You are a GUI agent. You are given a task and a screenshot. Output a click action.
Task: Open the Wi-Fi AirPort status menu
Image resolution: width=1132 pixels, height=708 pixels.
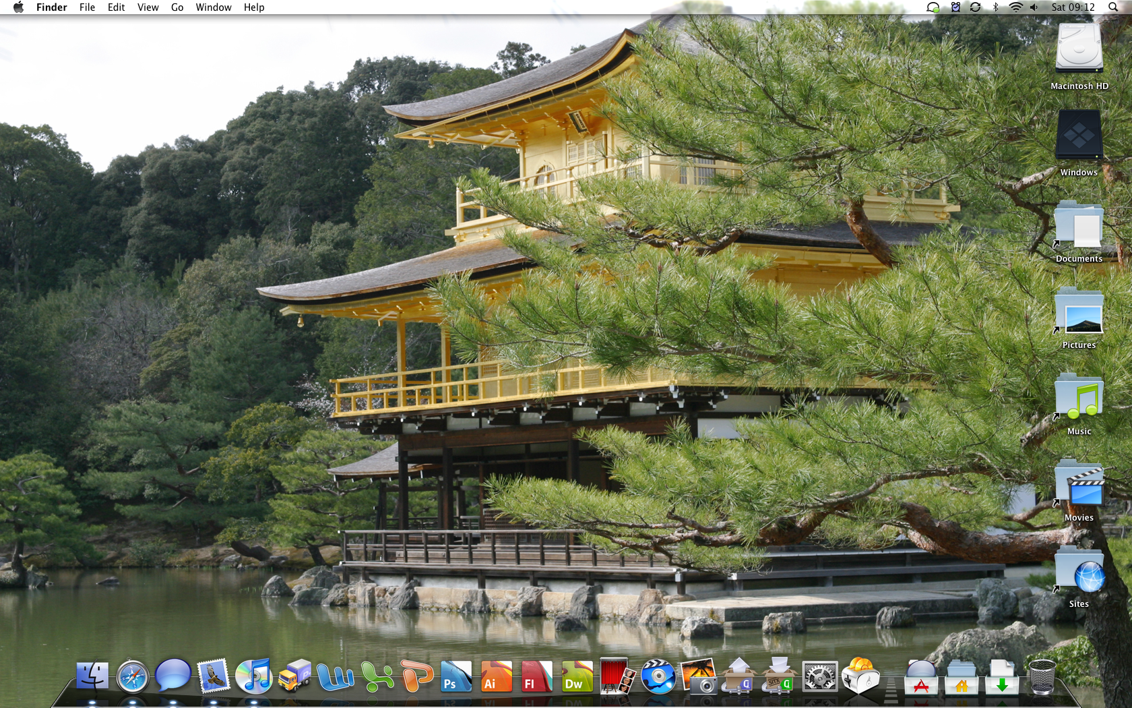1015,7
